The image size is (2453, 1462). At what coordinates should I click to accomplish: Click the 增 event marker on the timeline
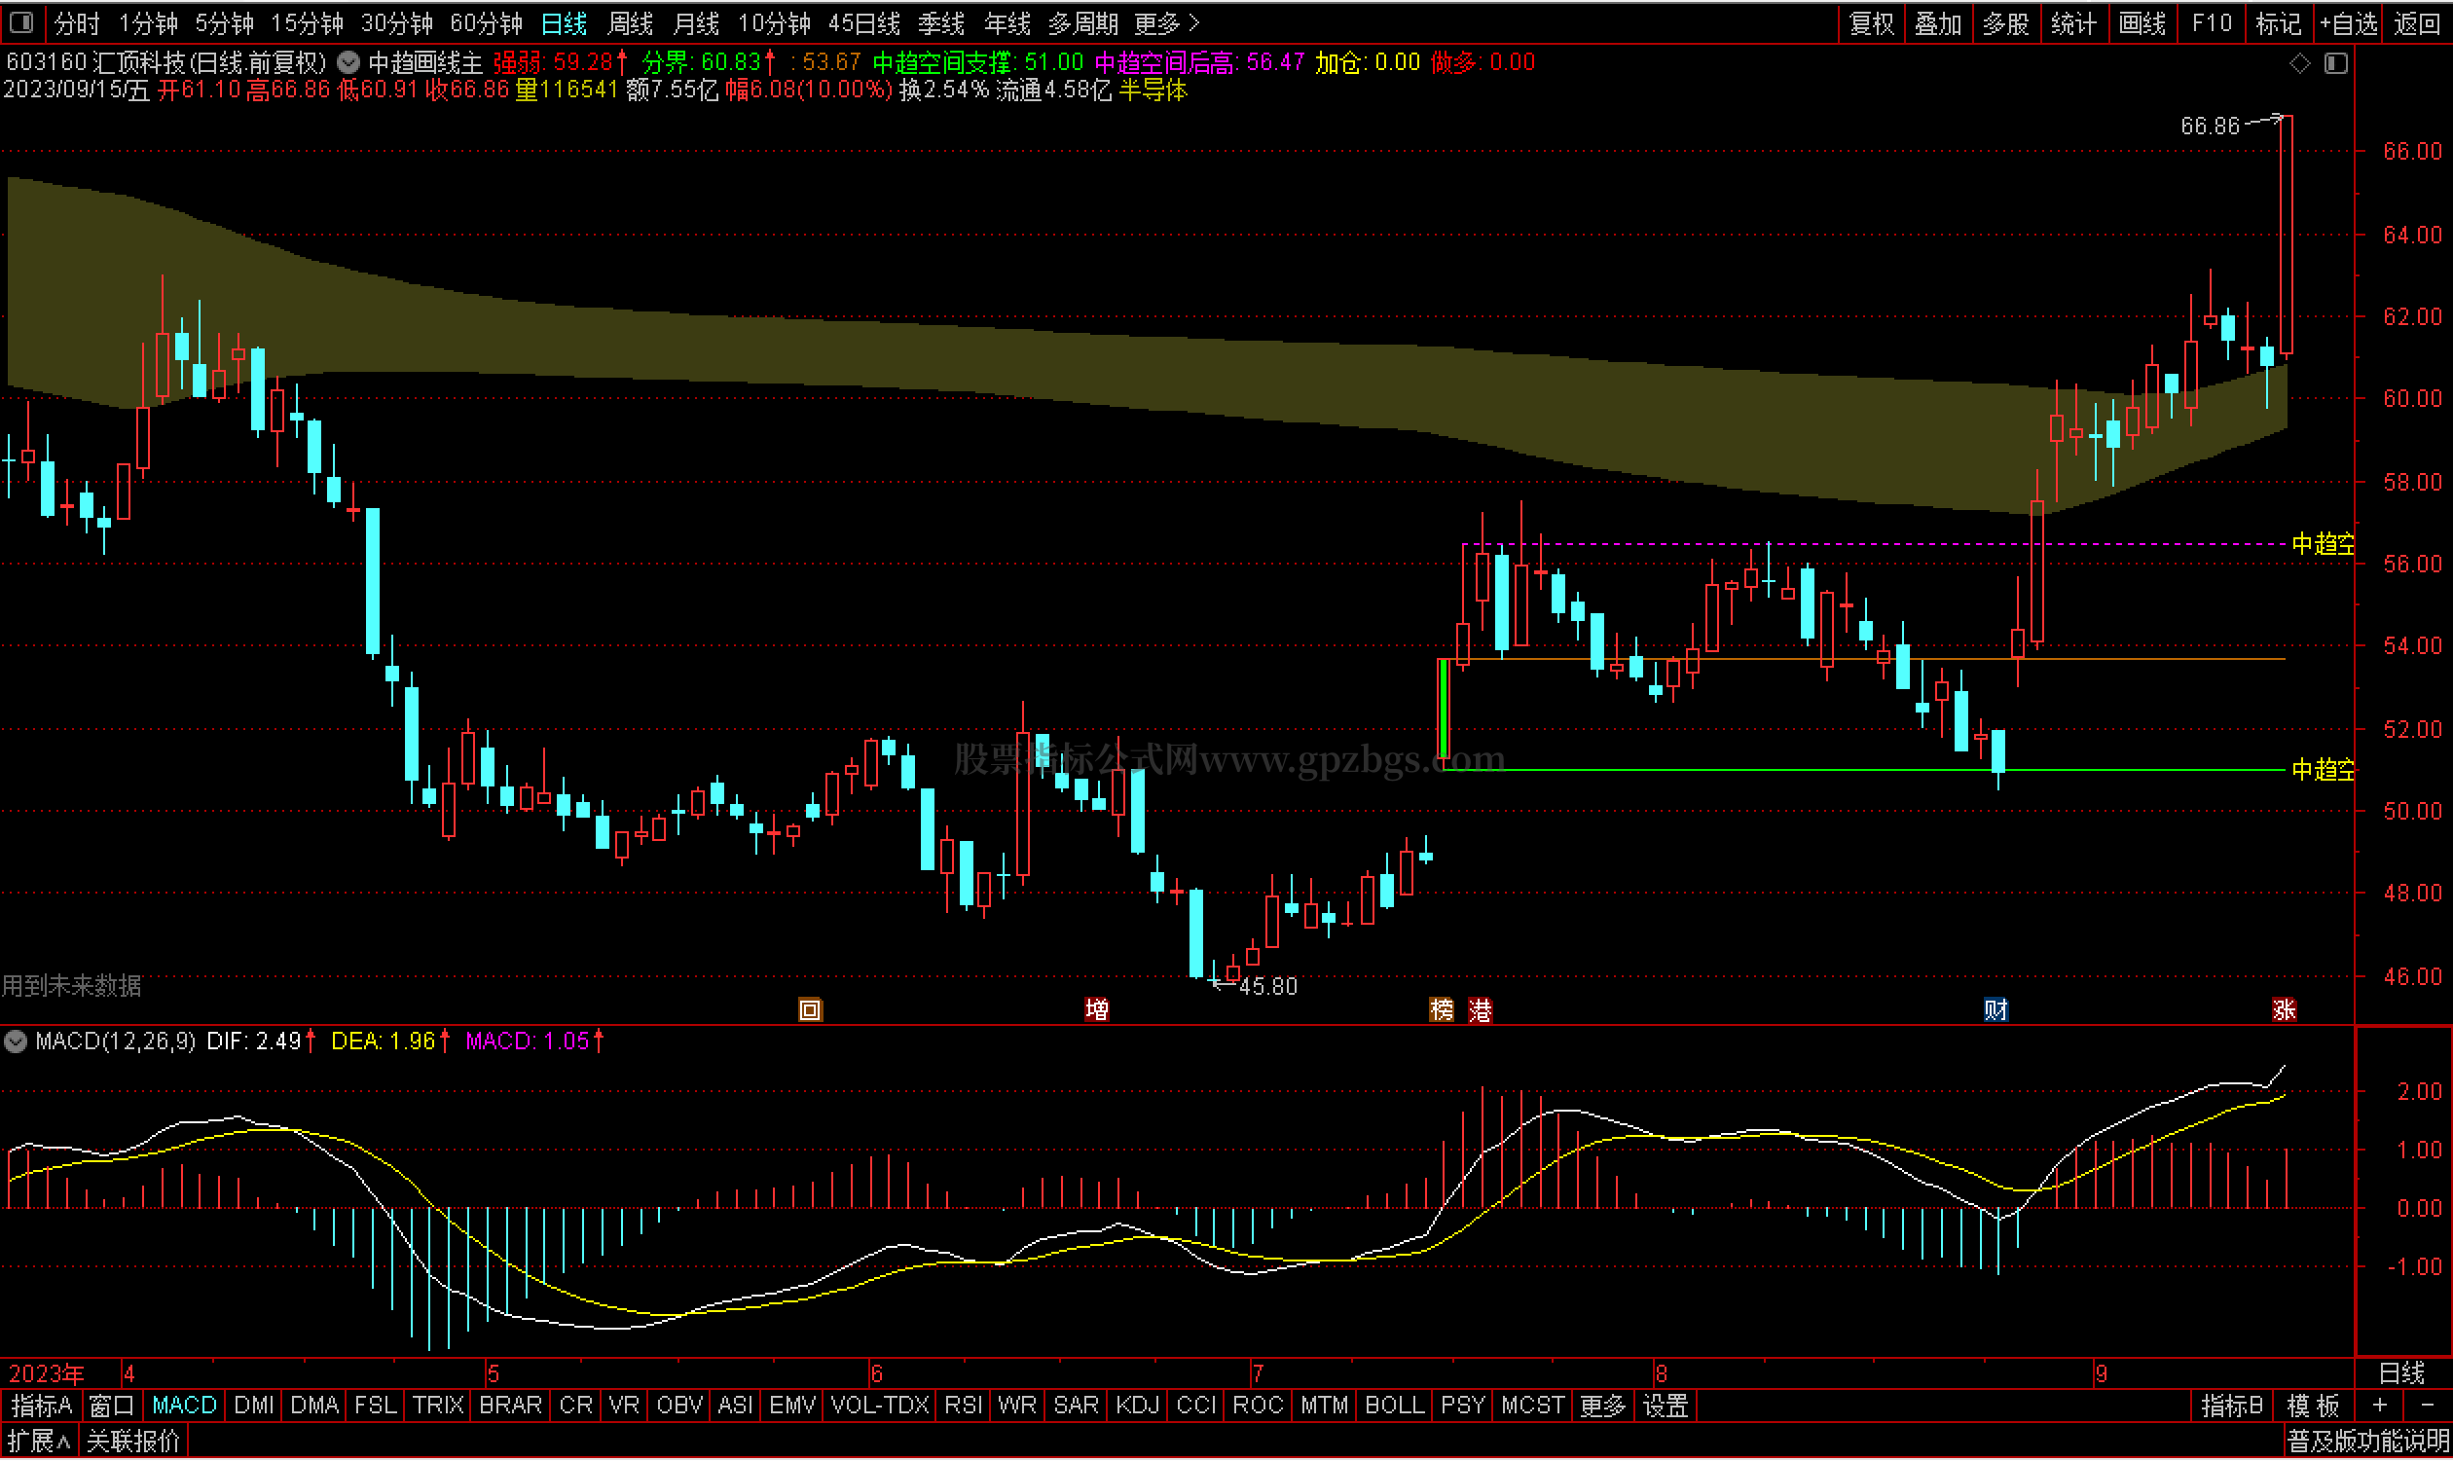[x=1096, y=1009]
